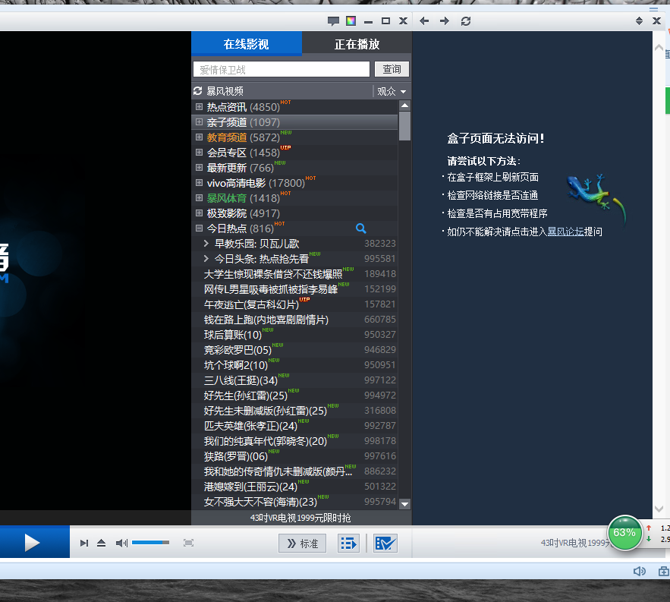Expand 早教乐园: 贝瓦儿歌 item

(206, 243)
